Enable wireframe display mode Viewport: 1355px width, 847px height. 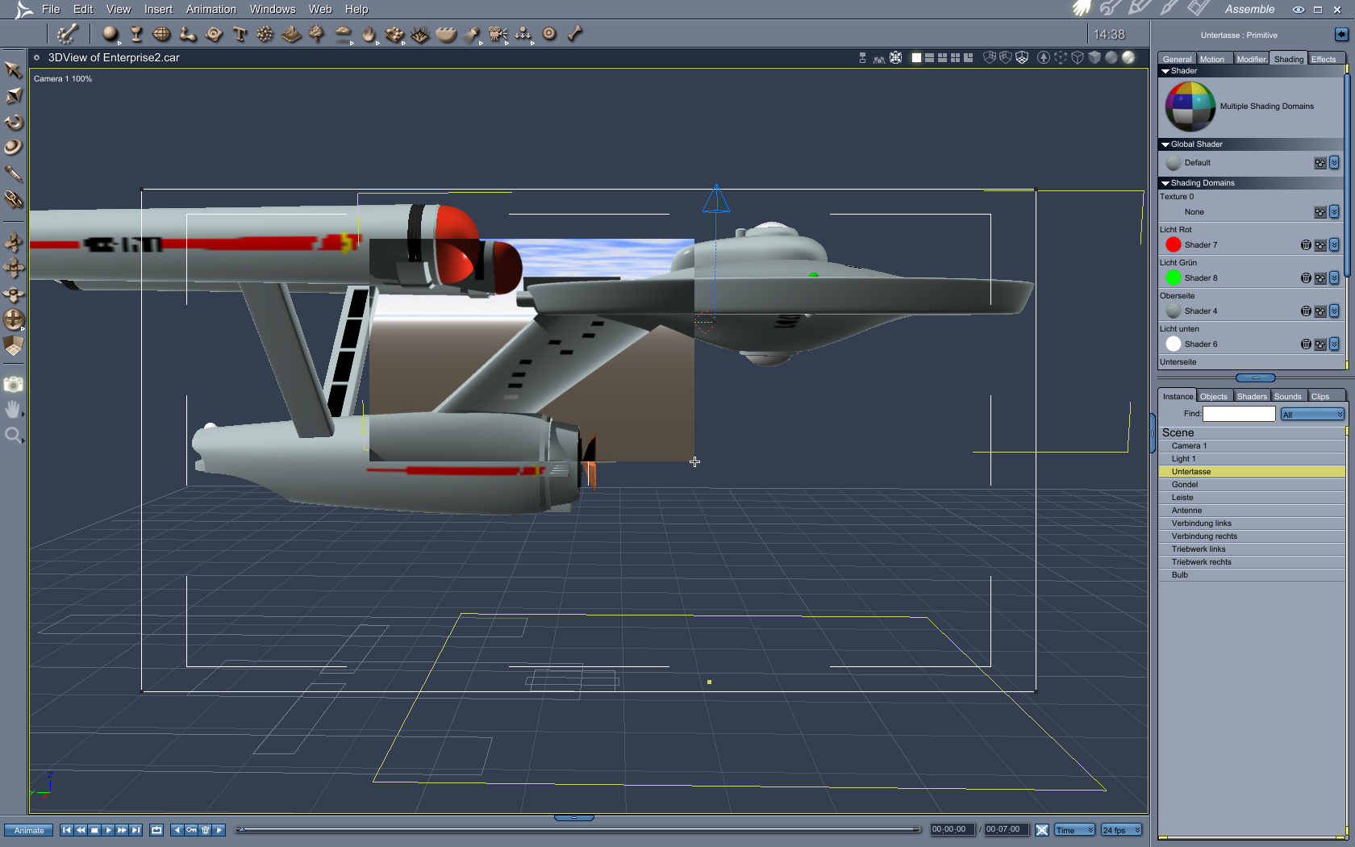[x=1077, y=57]
